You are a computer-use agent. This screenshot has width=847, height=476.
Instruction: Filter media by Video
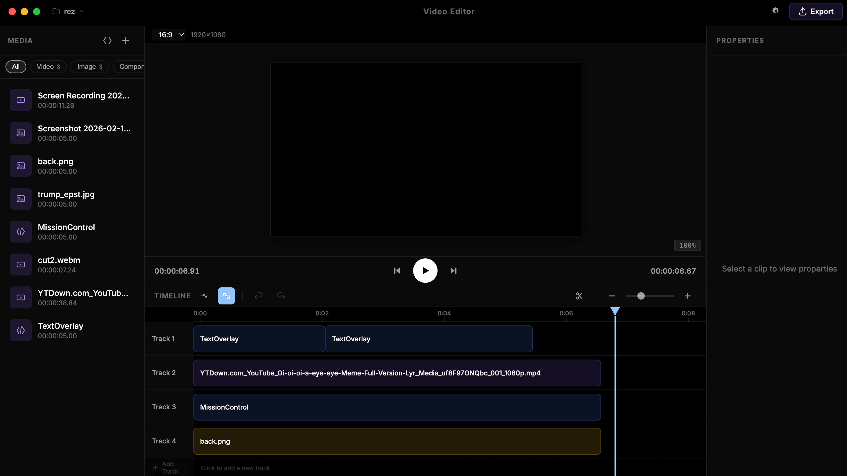point(48,66)
